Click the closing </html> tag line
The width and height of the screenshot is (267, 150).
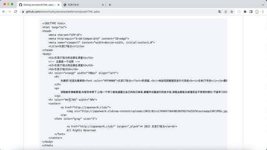coord(48,145)
